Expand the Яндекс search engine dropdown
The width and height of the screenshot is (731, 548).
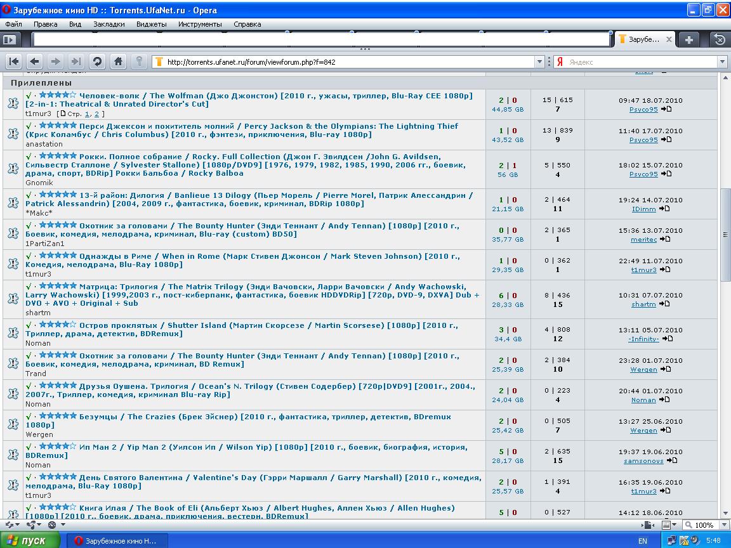tap(723, 62)
